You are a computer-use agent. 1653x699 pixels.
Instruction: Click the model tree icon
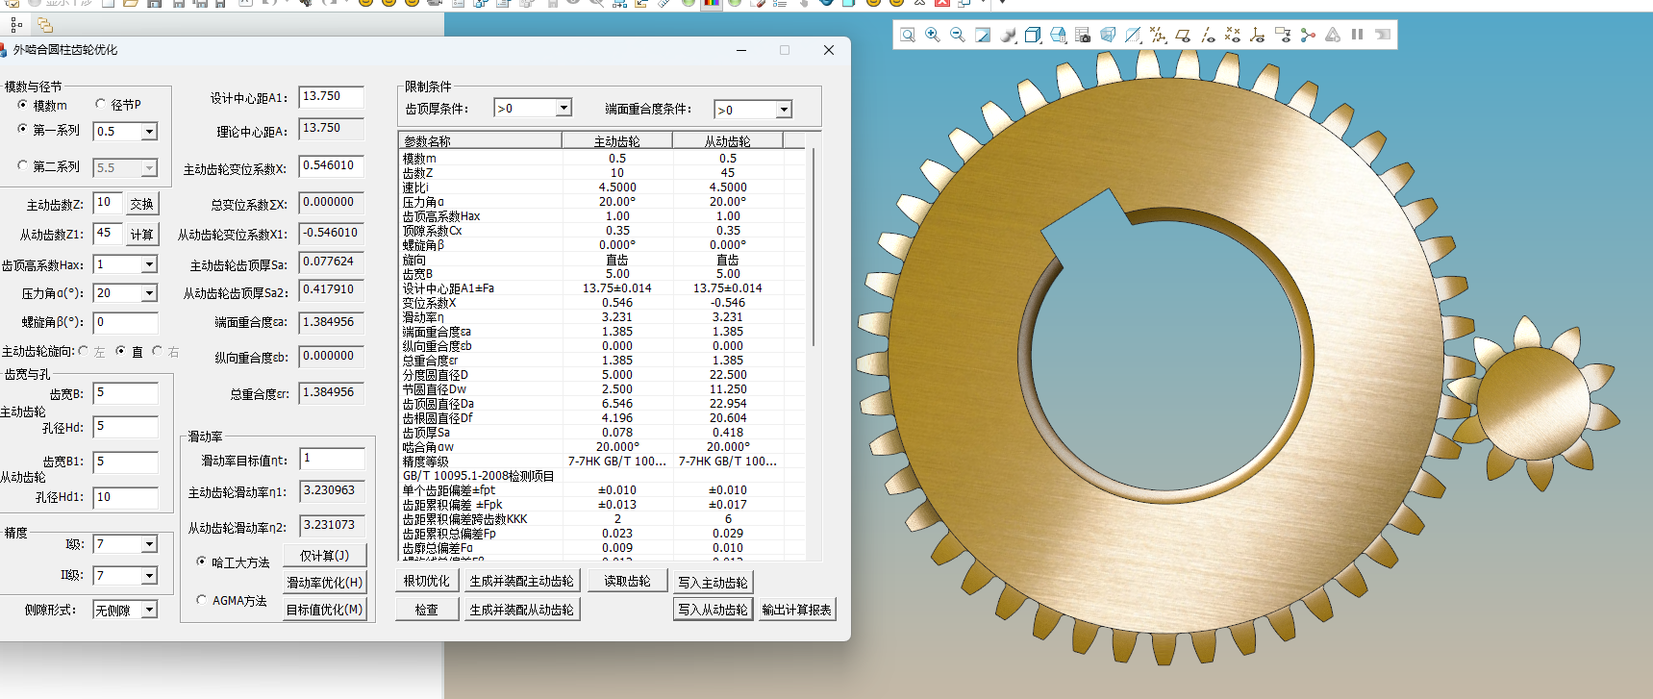(16, 25)
